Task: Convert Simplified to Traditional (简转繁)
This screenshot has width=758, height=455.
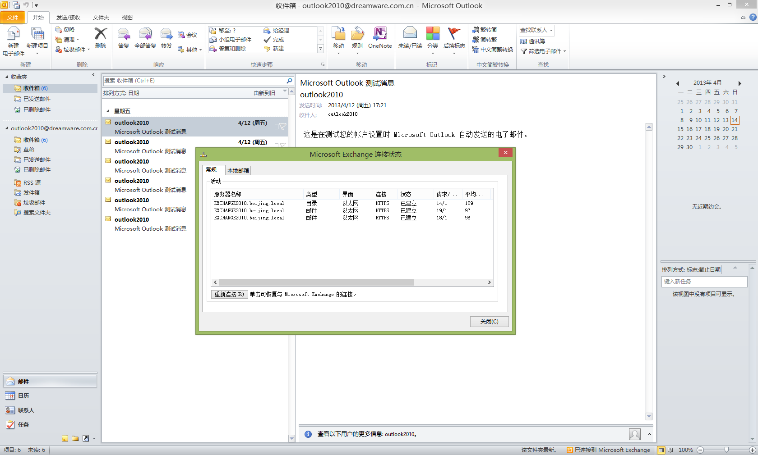Action: click(485, 40)
